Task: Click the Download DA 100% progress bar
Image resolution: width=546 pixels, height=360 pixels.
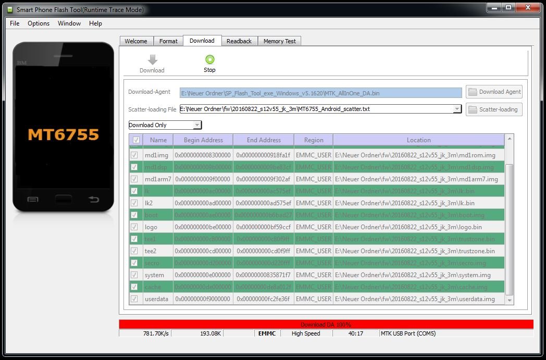Action: [326, 325]
